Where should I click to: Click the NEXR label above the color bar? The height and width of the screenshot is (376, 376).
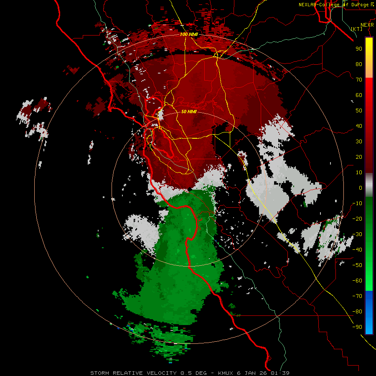(x=367, y=25)
